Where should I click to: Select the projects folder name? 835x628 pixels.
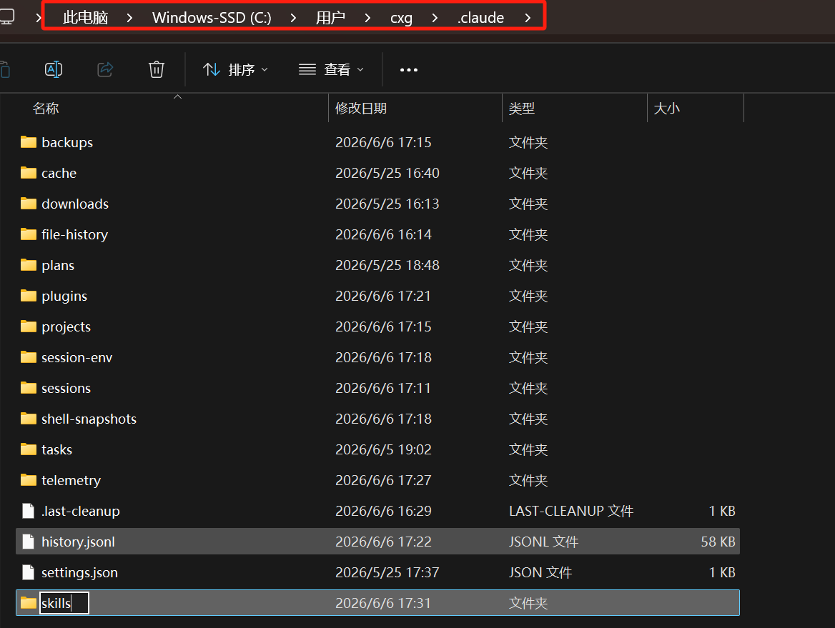[66, 327]
